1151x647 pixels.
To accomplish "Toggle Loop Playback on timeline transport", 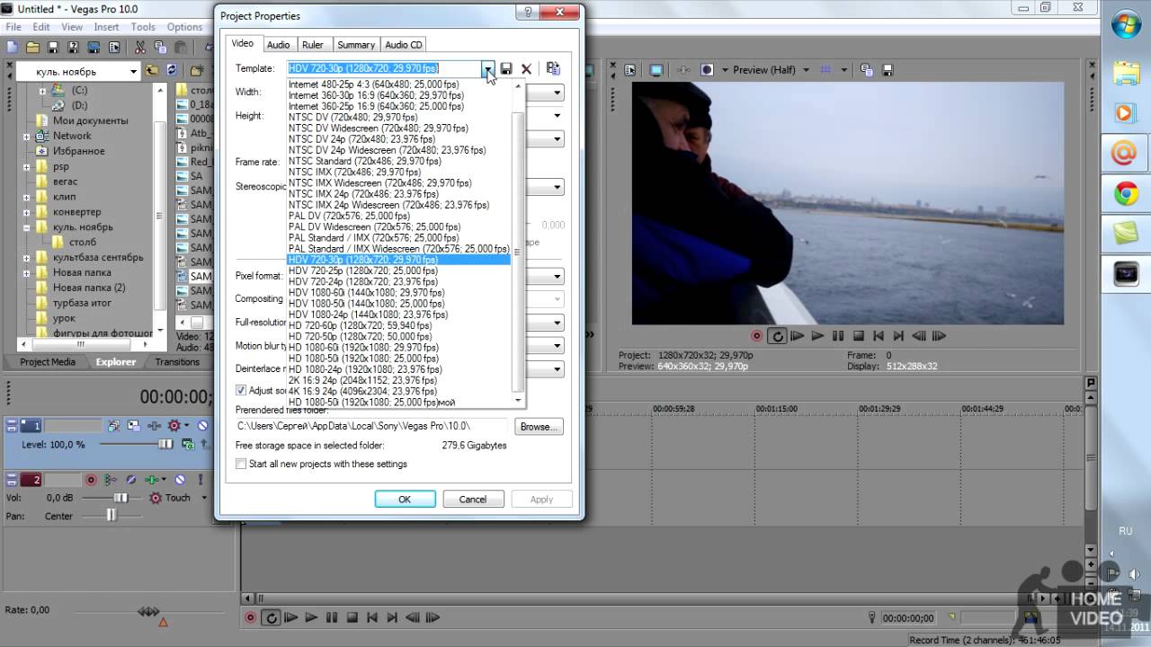I will coord(271,617).
